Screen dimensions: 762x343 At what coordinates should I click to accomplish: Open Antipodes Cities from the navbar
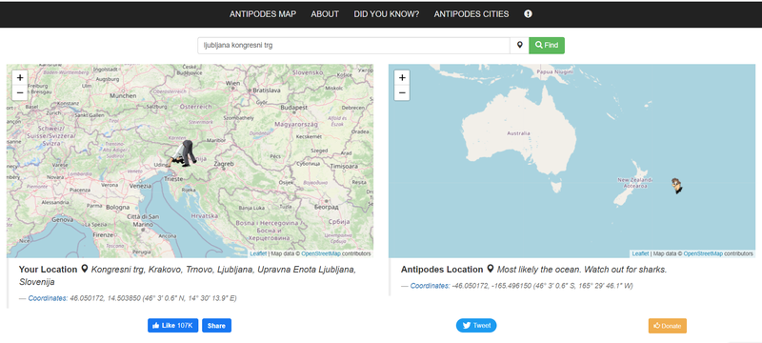[x=471, y=14]
